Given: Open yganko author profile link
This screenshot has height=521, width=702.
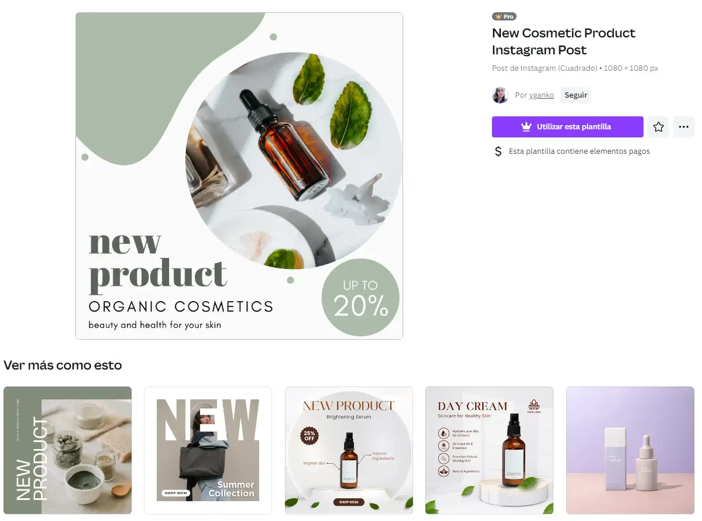Looking at the screenshot, I should [x=542, y=95].
